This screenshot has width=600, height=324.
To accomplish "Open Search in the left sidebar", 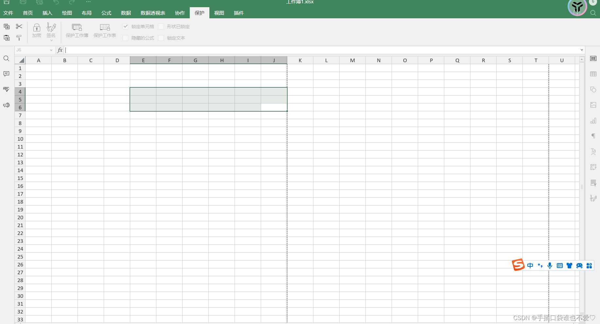I will (x=6, y=59).
